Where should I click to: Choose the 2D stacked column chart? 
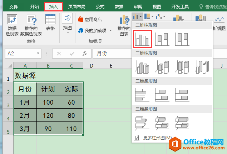(162, 39)
